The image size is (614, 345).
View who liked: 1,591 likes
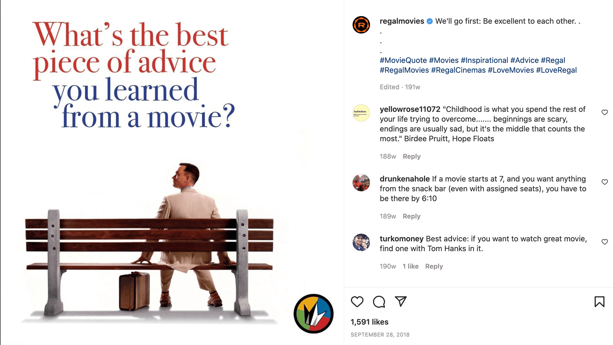pyautogui.click(x=370, y=322)
